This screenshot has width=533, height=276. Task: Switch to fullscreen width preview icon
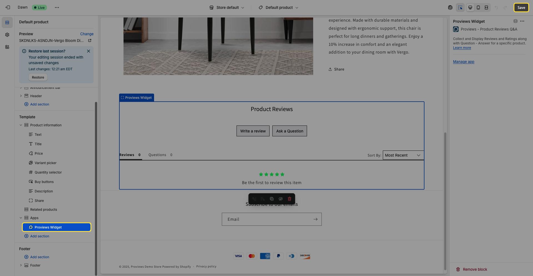486,7
